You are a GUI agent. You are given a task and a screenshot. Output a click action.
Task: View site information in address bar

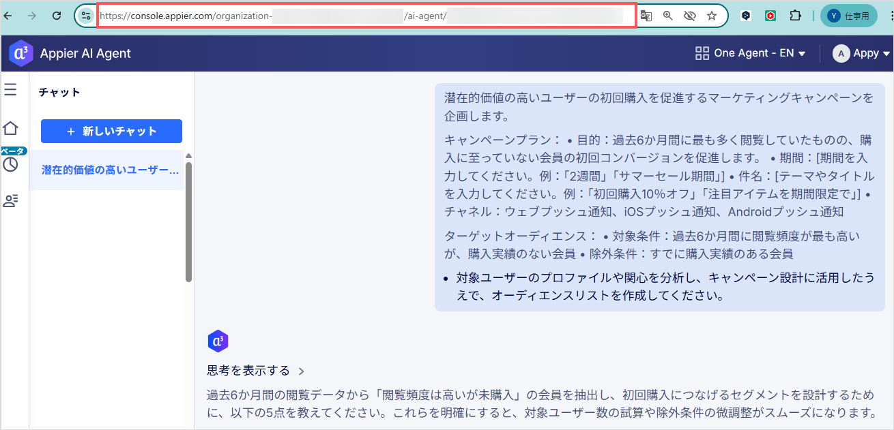85,16
